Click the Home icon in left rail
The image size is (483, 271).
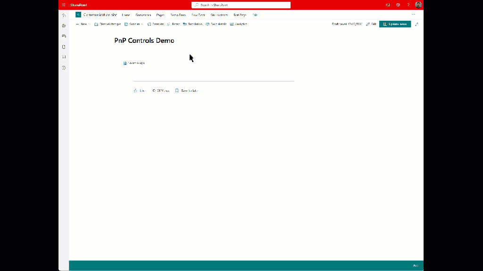[x=64, y=15]
